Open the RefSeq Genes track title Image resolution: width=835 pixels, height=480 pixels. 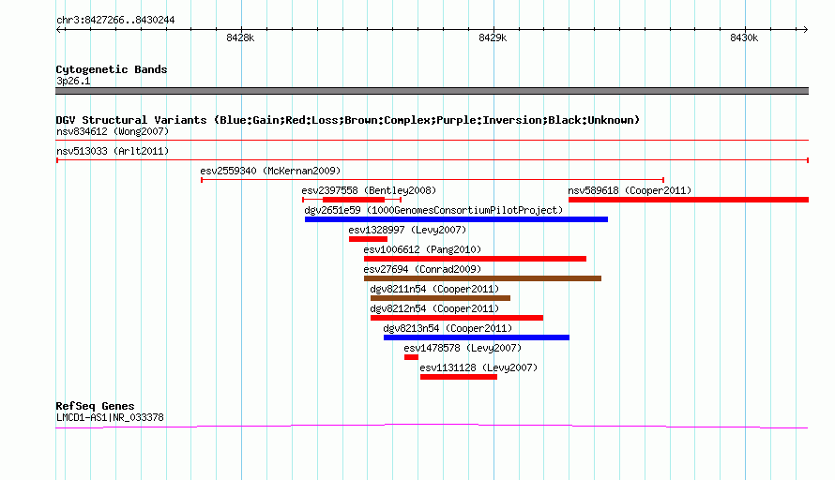point(95,406)
